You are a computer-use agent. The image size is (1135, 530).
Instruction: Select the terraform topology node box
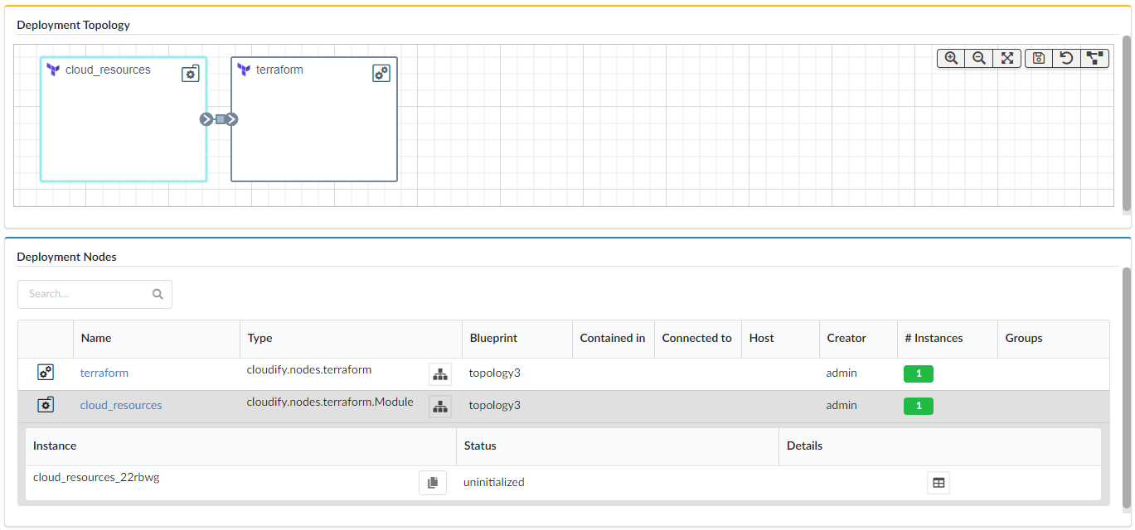(314, 119)
